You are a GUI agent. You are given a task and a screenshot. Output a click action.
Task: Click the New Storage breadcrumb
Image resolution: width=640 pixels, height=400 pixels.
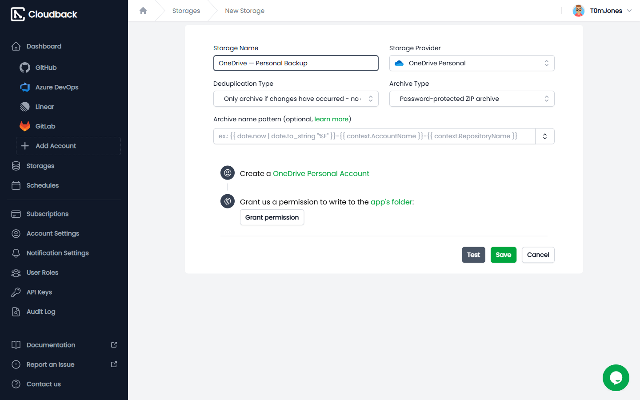244,11
